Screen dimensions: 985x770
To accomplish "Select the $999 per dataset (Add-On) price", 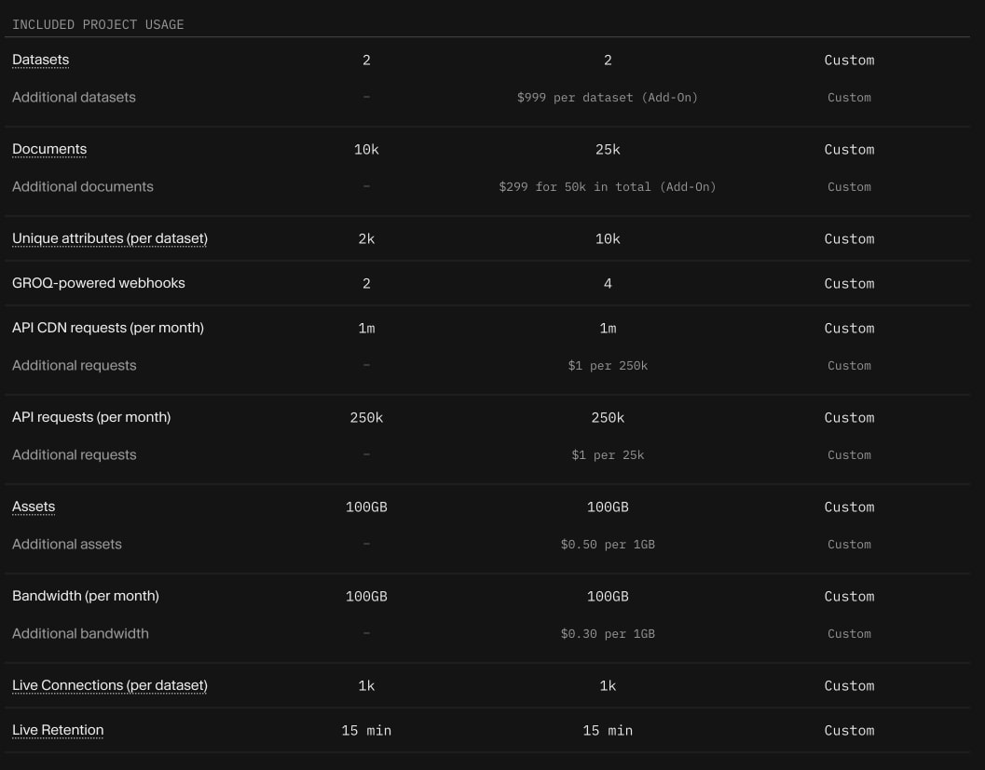I will pos(607,97).
